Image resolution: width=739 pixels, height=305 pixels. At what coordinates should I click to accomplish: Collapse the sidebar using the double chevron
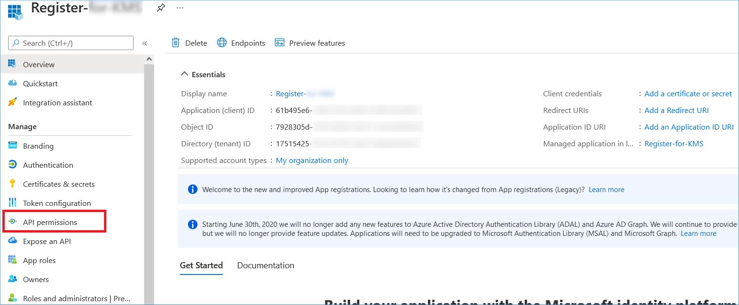click(x=145, y=43)
